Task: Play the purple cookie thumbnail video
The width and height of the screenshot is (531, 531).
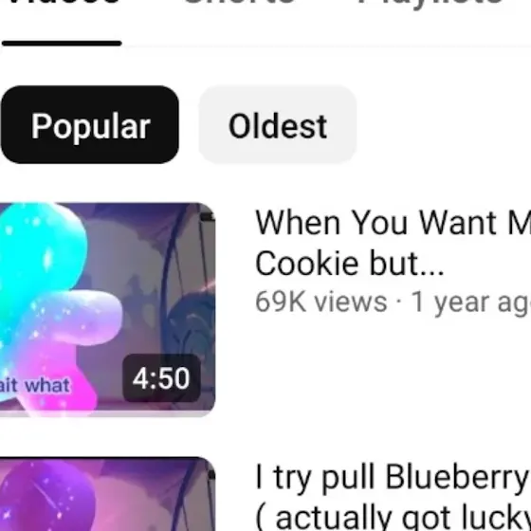Action: point(107,494)
